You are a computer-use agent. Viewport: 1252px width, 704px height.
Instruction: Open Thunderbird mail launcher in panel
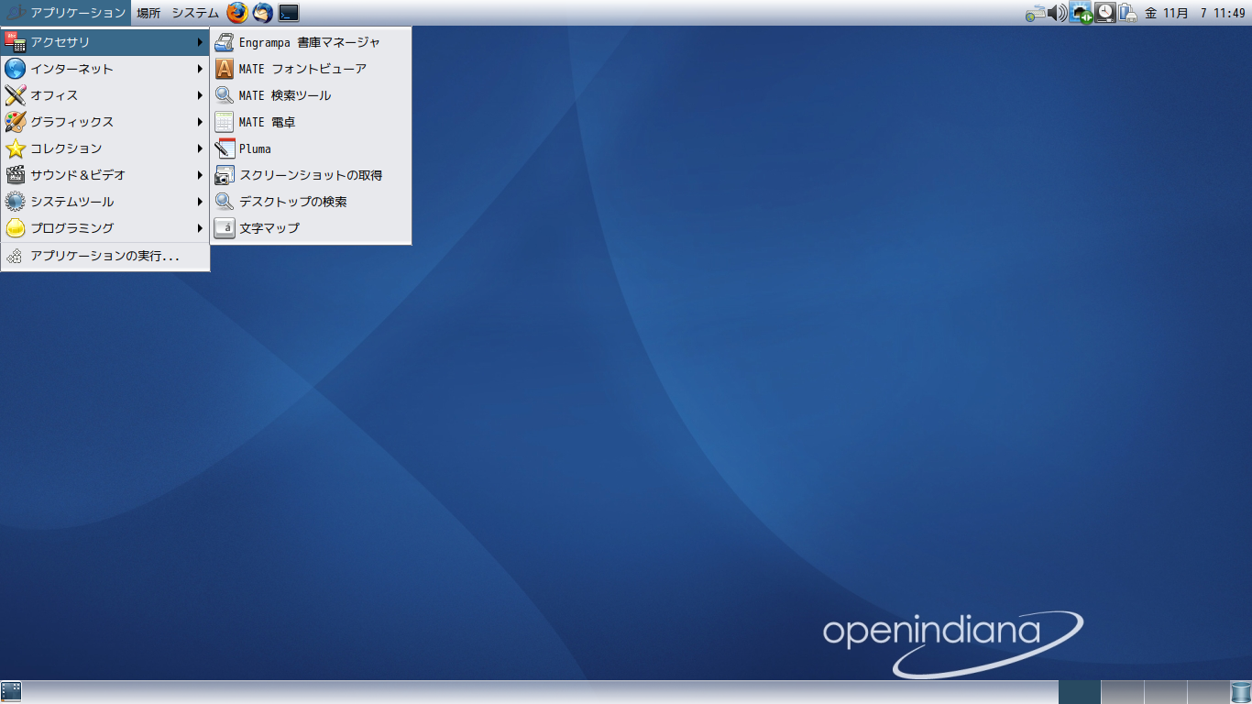[x=263, y=13]
